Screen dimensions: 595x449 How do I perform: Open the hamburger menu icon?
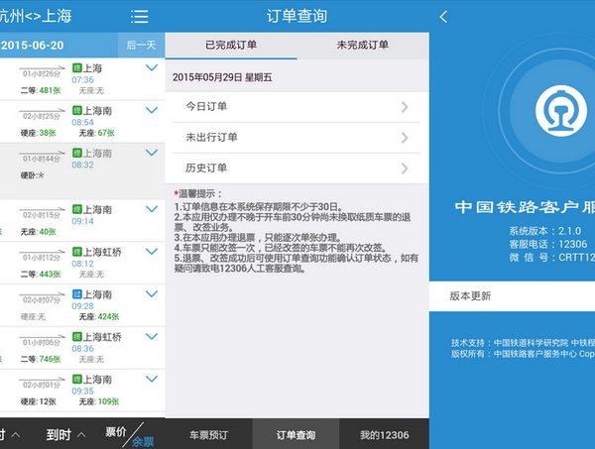[x=140, y=17]
